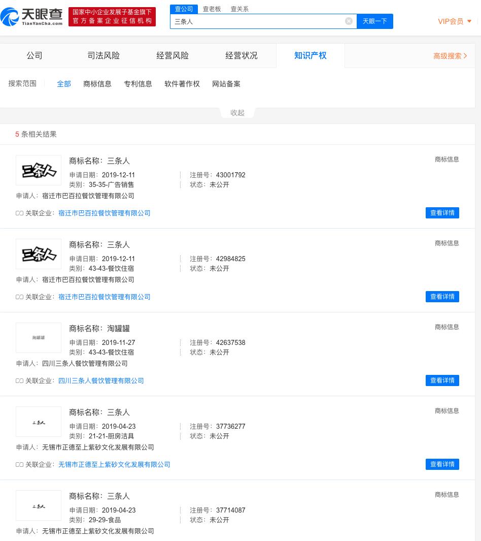Click the category text 21-21-厨房洁具
The image size is (481, 541).
(111, 436)
